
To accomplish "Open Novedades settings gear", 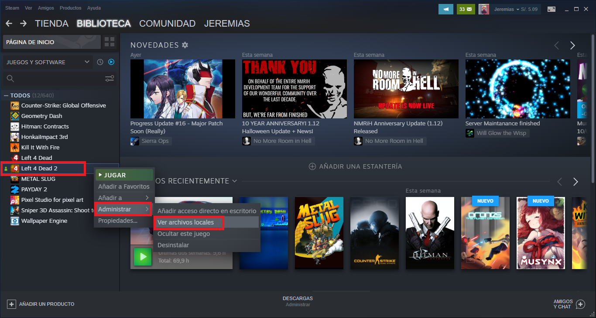I will pyautogui.click(x=185, y=45).
